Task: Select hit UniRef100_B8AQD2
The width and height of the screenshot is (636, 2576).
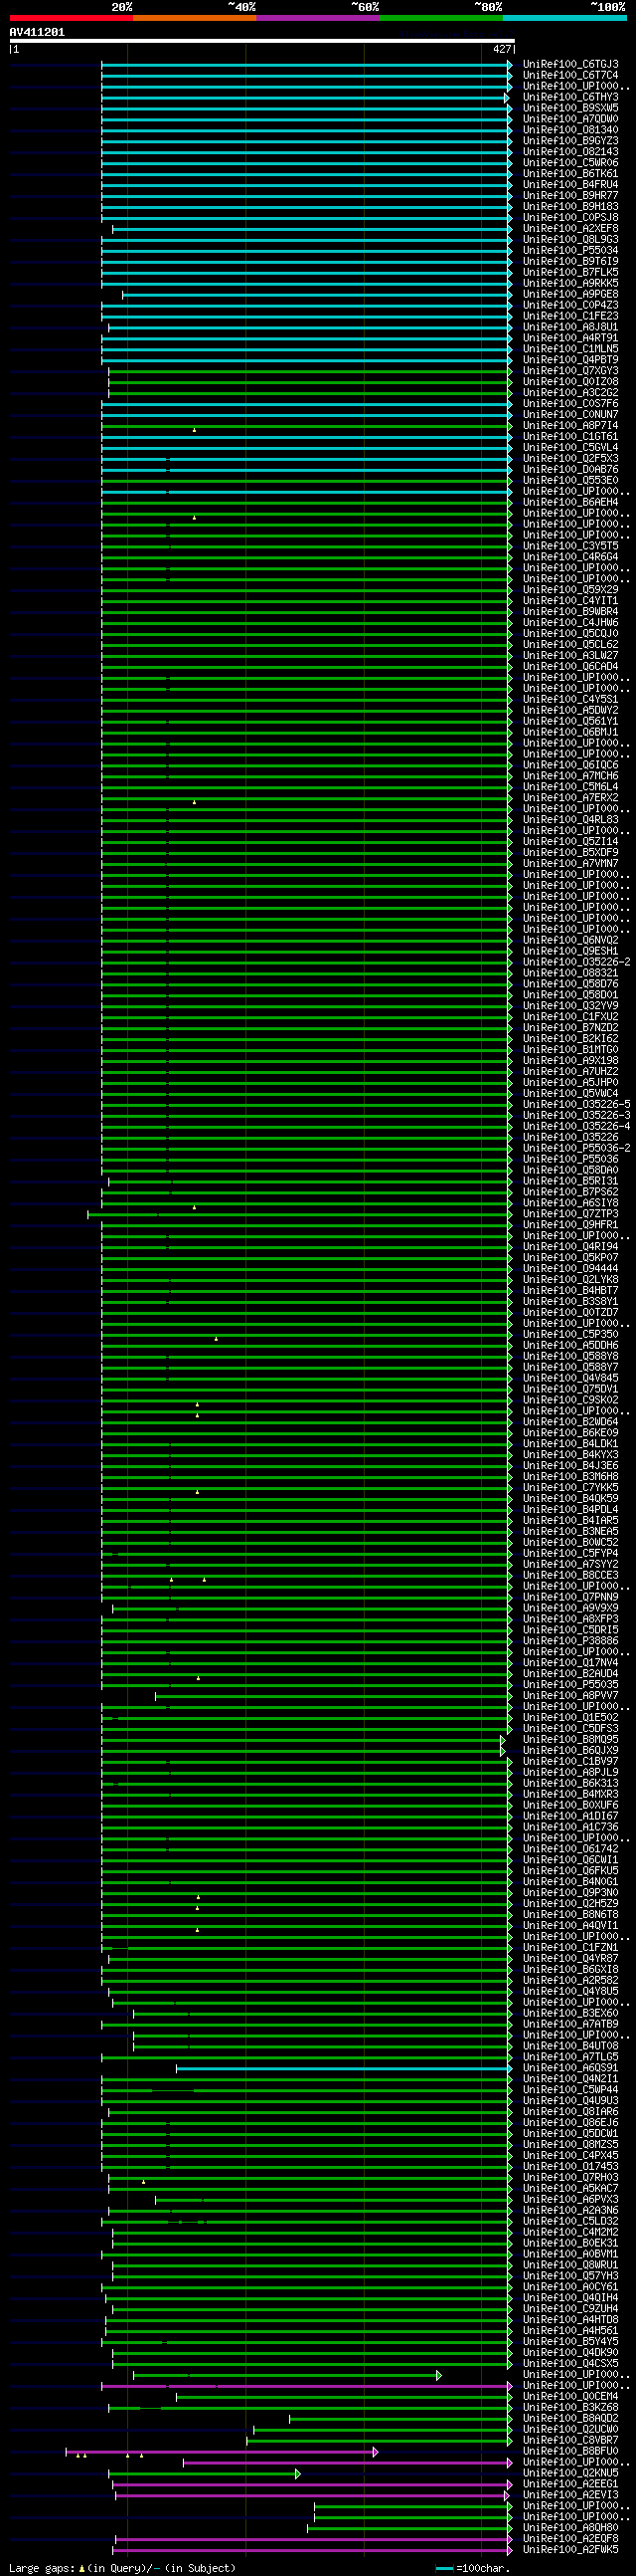Action: point(570,2418)
